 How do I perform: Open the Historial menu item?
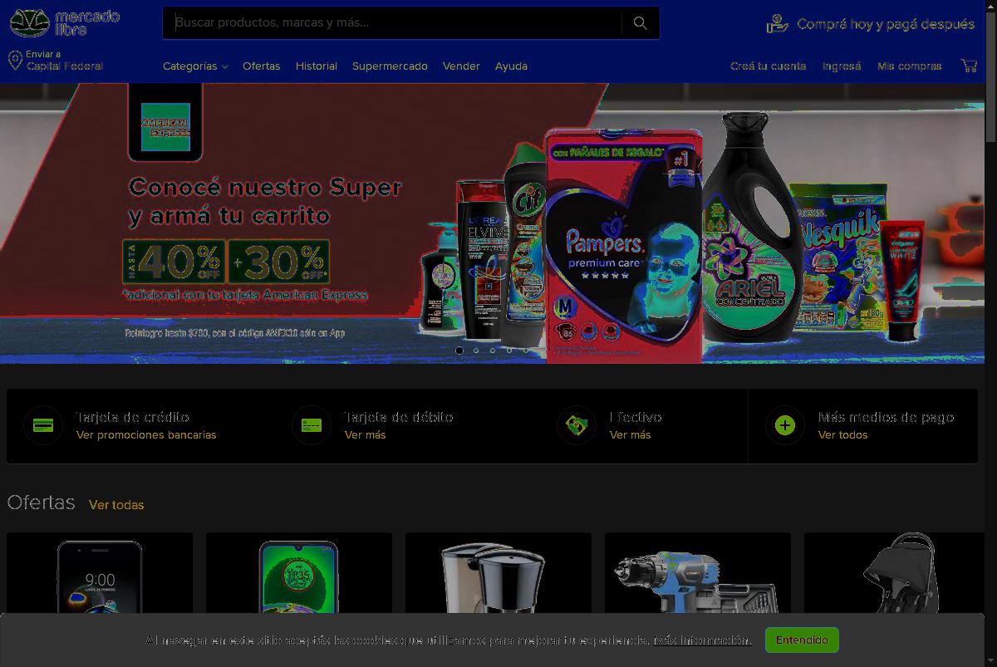point(317,66)
